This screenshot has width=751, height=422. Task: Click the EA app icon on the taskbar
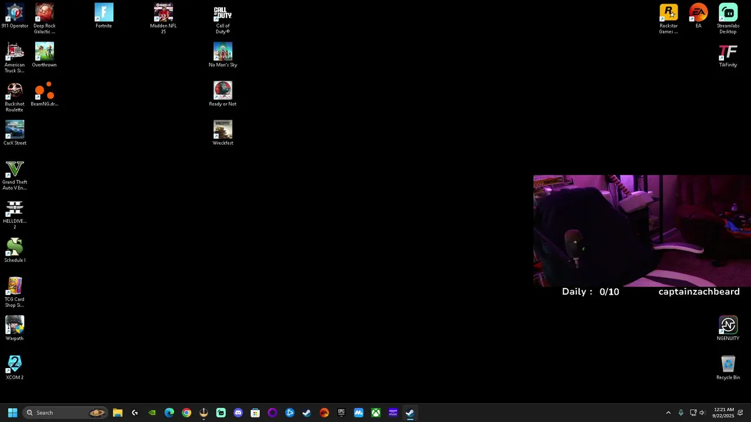[x=324, y=413]
